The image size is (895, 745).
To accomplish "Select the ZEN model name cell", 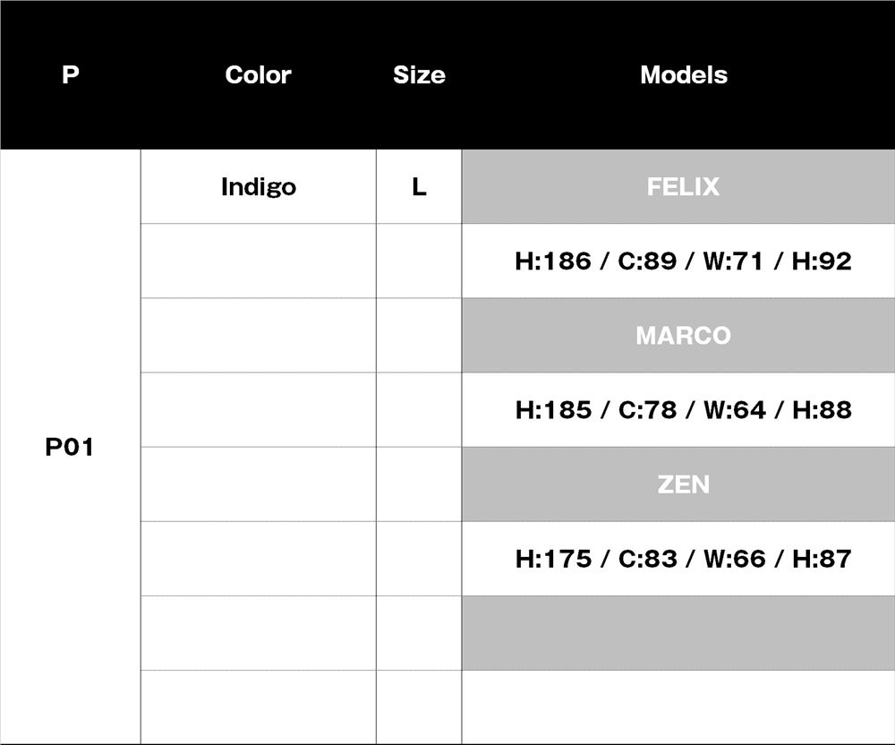I will (x=683, y=484).
